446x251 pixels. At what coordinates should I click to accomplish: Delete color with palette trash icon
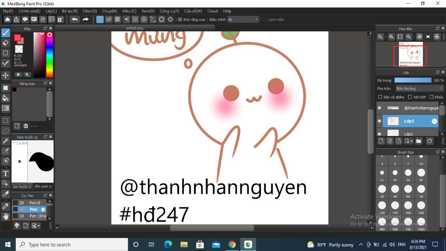click(x=26, y=126)
